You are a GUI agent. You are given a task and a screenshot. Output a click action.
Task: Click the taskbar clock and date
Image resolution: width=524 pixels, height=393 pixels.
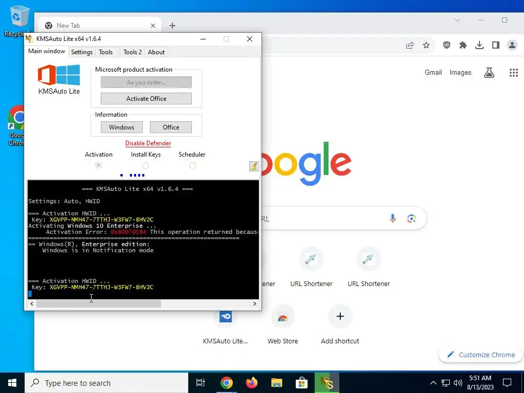point(480,383)
